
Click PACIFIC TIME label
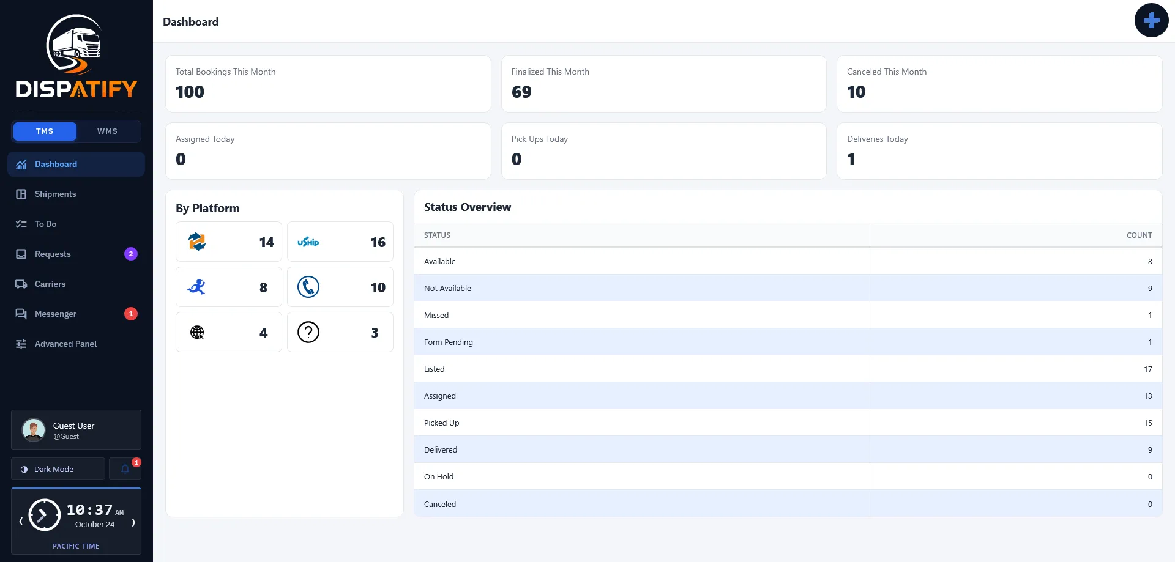(76, 546)
